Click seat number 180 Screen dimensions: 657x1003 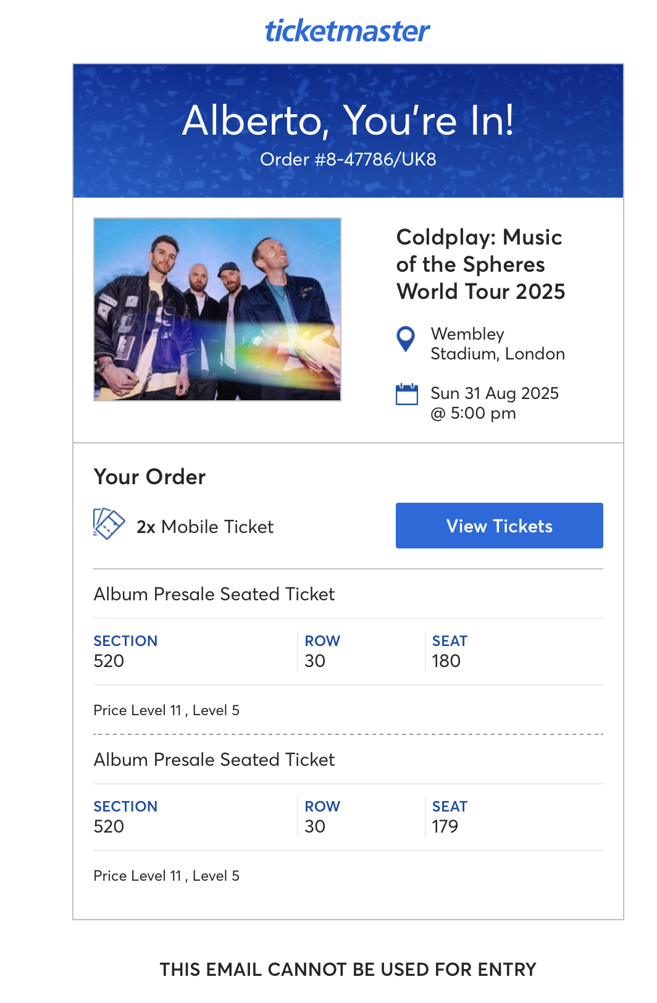446,661
